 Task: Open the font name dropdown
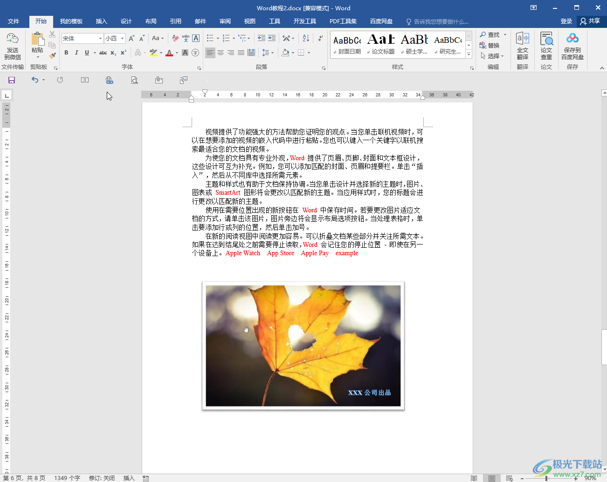point(100,38)
